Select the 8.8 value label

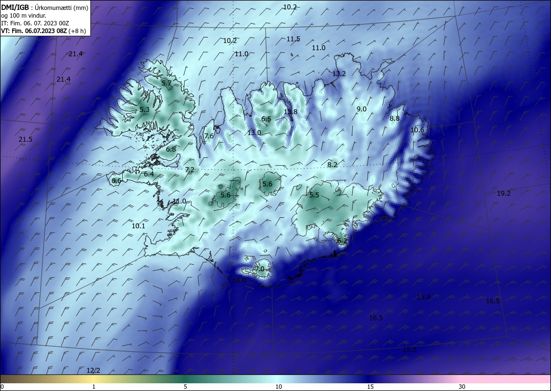click(395, 119)
